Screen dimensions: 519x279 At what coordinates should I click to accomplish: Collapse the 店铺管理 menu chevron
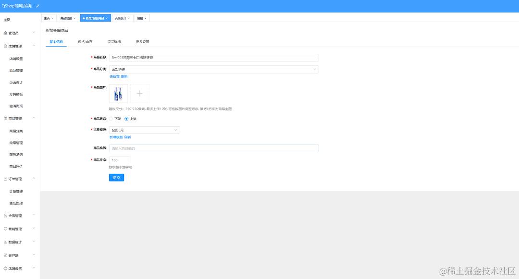click(x=34, y=46)
